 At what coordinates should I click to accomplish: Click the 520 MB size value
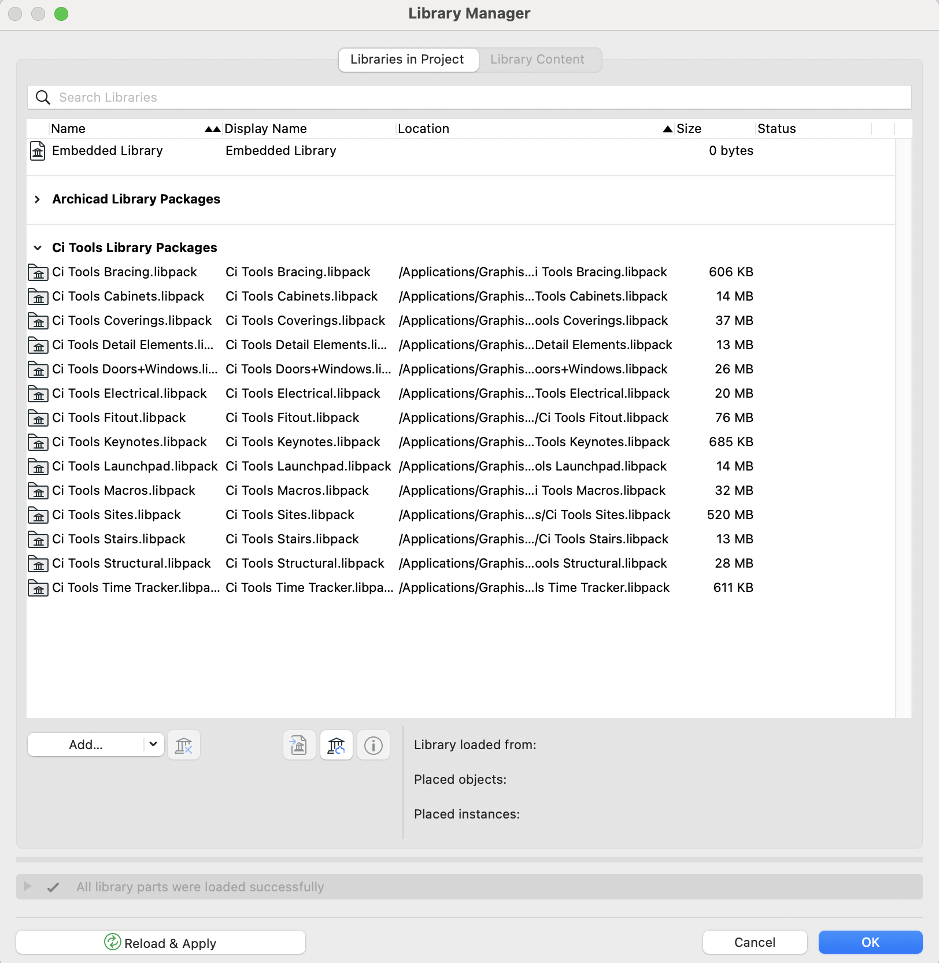tap(730, 515)
